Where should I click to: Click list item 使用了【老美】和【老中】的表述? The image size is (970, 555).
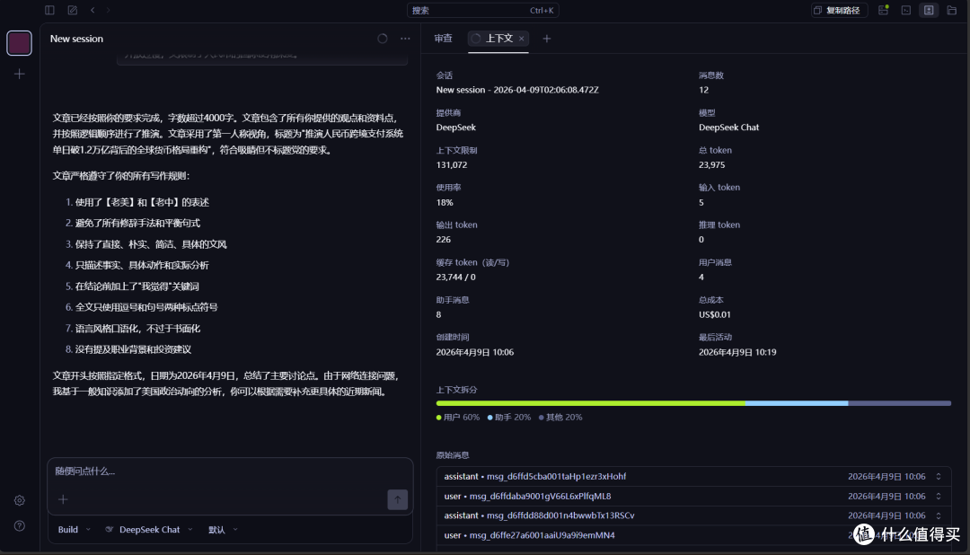142,202
